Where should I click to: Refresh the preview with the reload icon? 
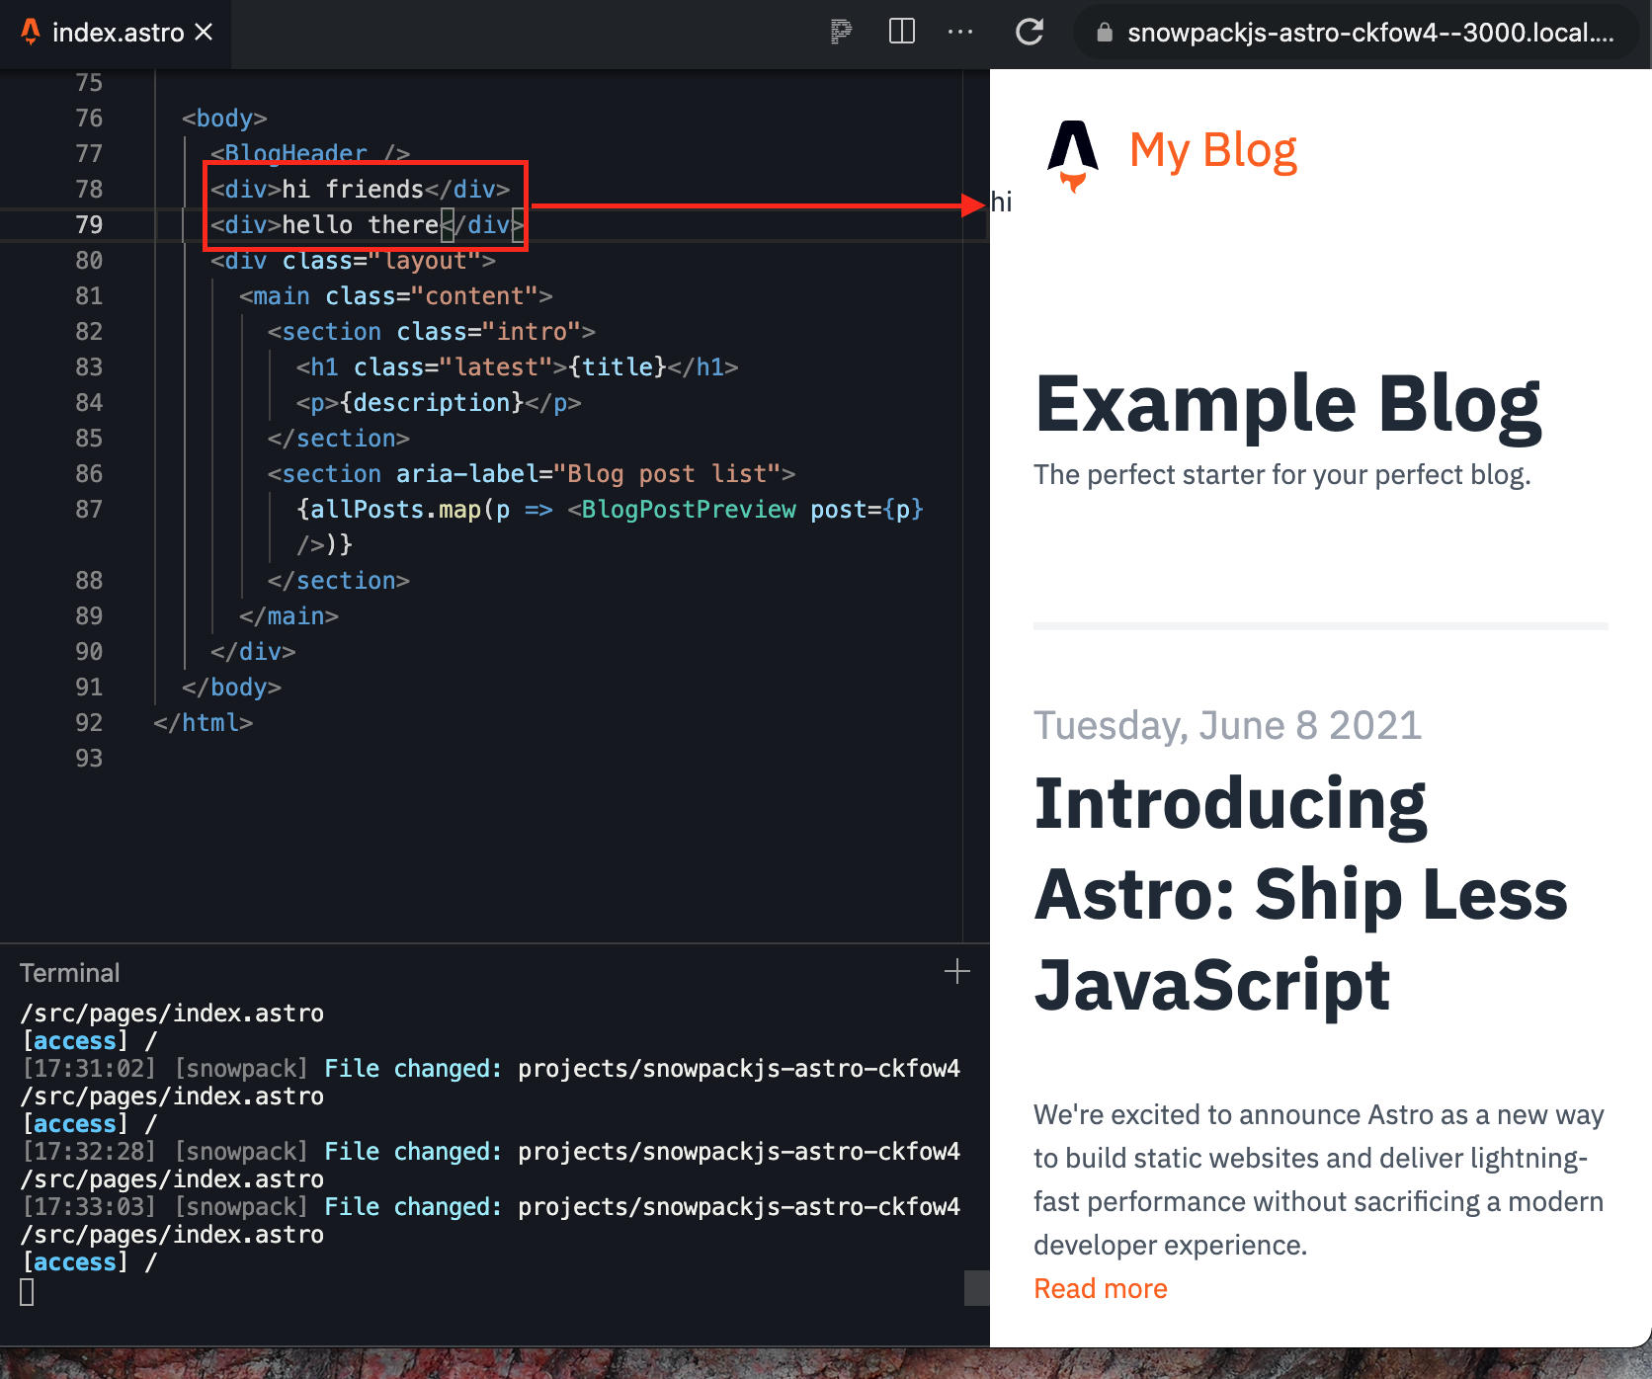click(1030, 33)
